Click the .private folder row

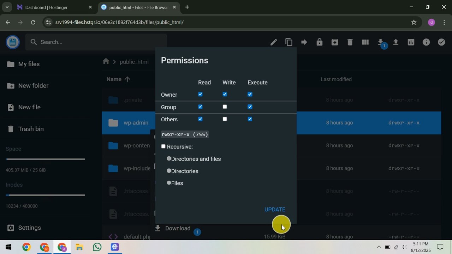(x=271, y=100)
